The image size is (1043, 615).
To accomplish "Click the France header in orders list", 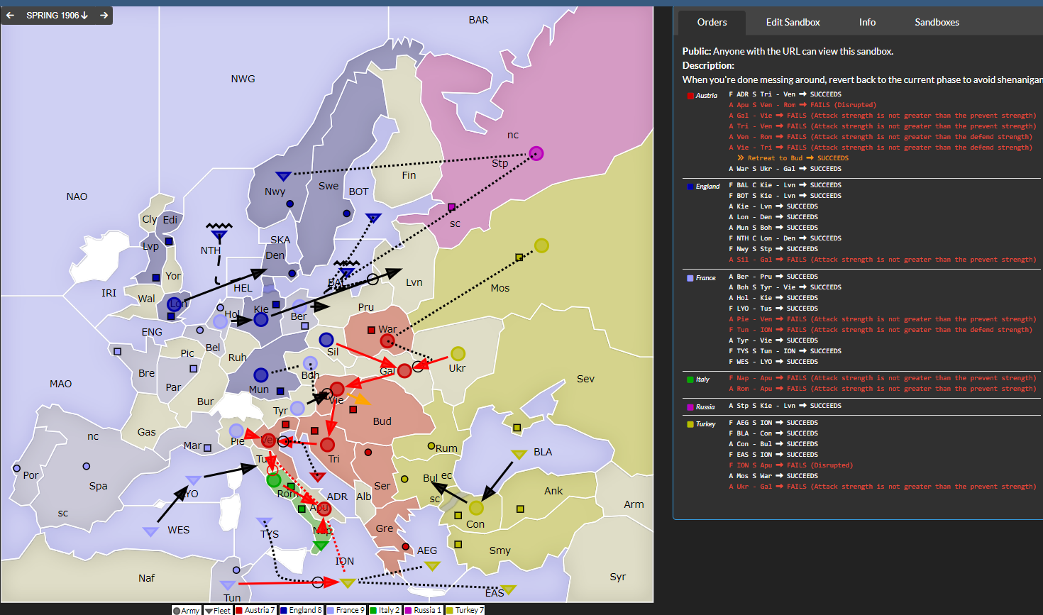I will (x=701, y=278).
